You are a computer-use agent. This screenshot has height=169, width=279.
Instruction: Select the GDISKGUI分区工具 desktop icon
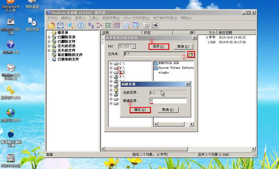pos(11,27)
